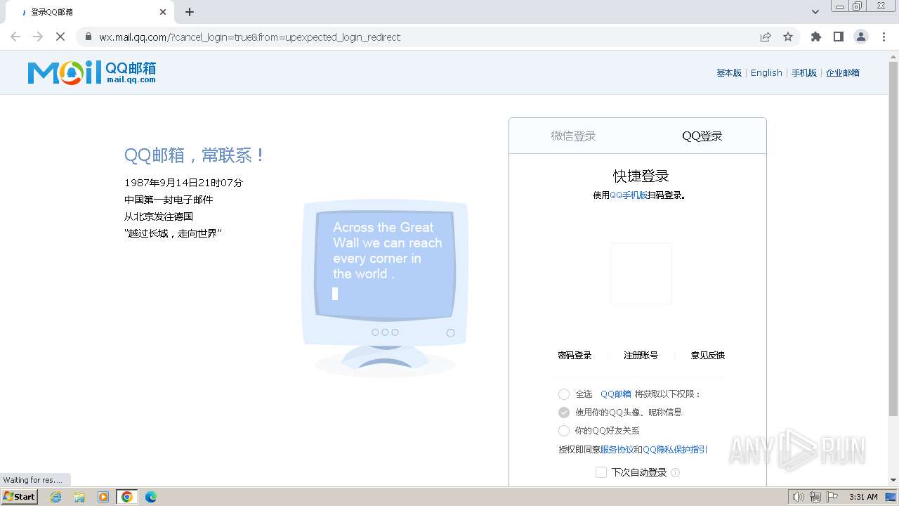The height and width of the screenshot is (506, 899).
Task: Toggle Chrome side panel
Action: pos(839,37)
